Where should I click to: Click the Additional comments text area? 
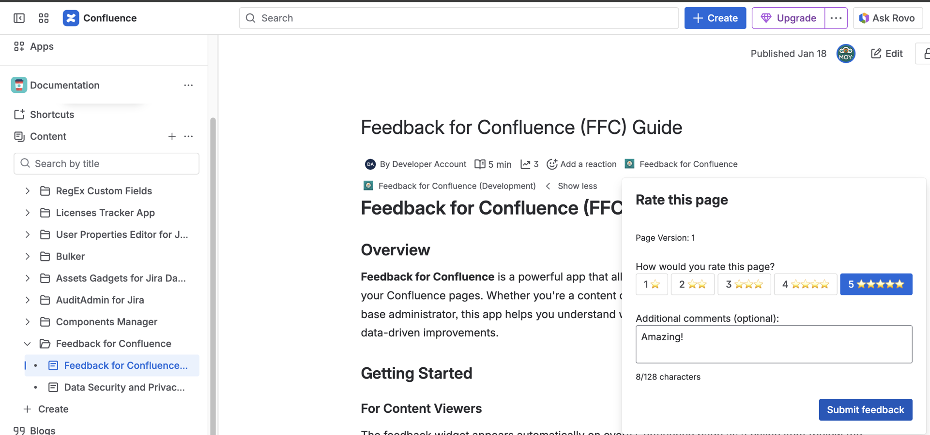(774, 344)
